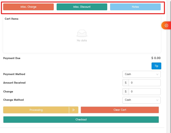The image size is (171, 133).
Task: Focus the Change amount input field
Action: pyautogui.click(x=145, y=92)
